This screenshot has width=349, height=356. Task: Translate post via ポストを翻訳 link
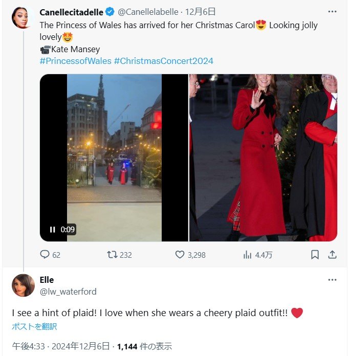point(34,326)
